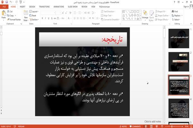The image size is (193, 128).
Task: Click the Sign in link
Action: (x=186, y=7)
